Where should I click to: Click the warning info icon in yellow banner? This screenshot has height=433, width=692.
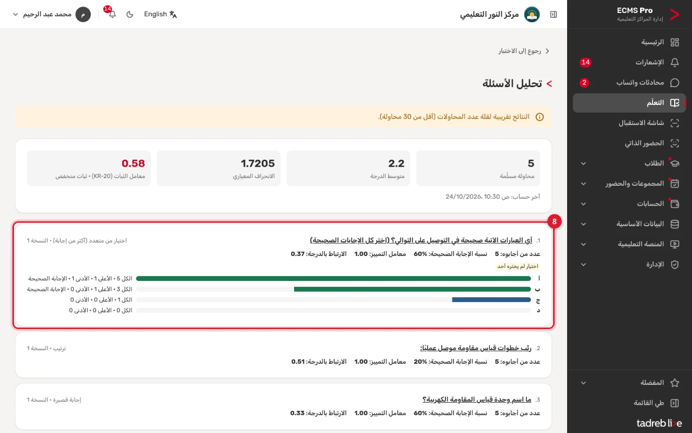tap(540, 117)
